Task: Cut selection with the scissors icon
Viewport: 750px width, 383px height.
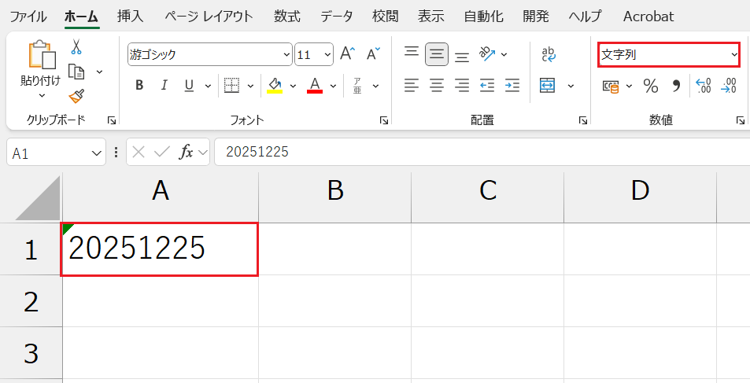Action: click(x=76, y=46)
